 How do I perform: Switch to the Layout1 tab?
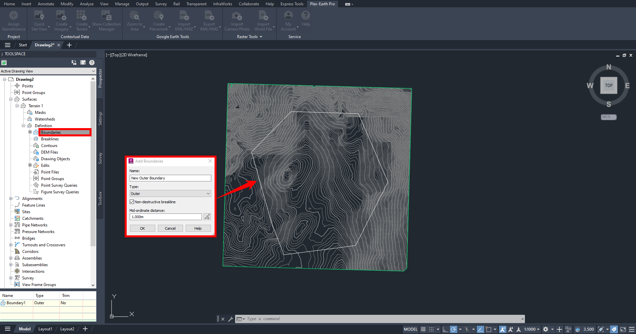[45, 329]
